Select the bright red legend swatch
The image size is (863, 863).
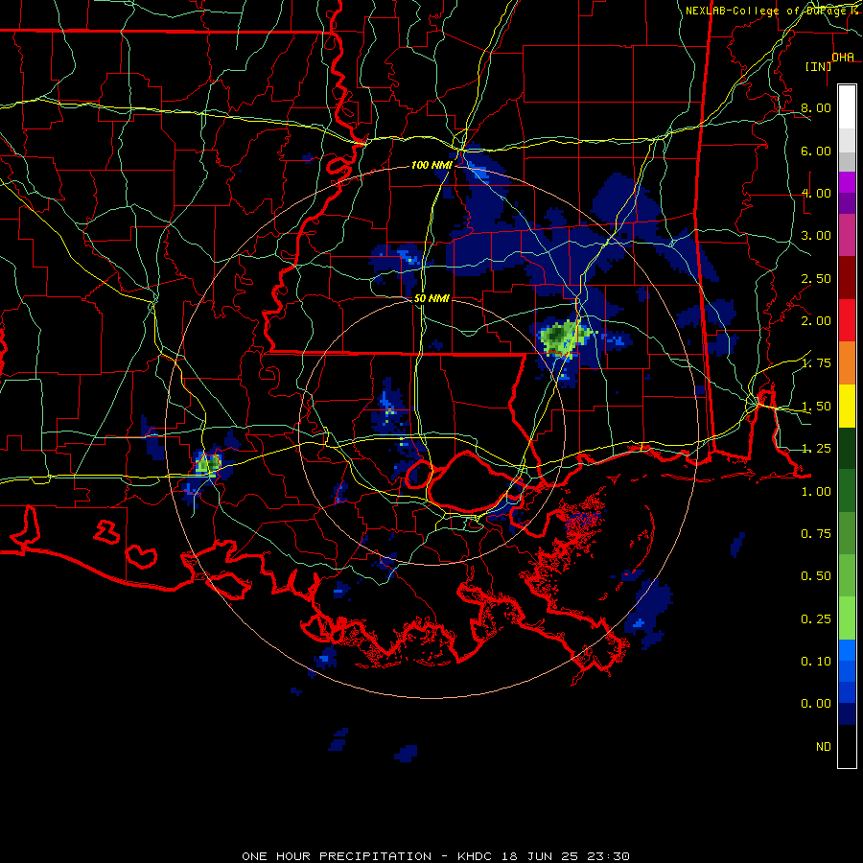coord(847,320)
